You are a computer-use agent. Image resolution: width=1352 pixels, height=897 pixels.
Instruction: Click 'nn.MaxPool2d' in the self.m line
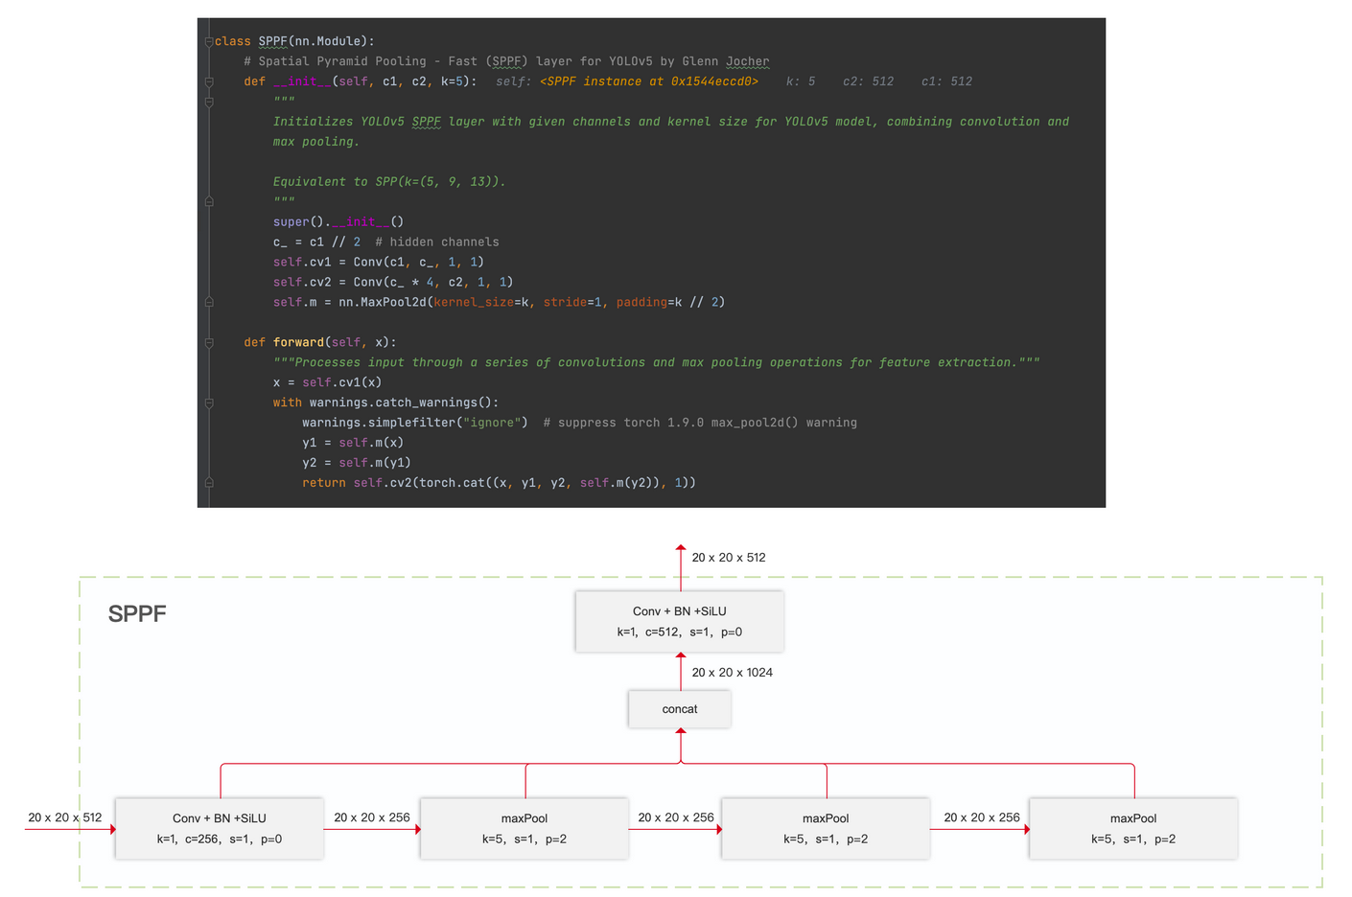(382, 302)
